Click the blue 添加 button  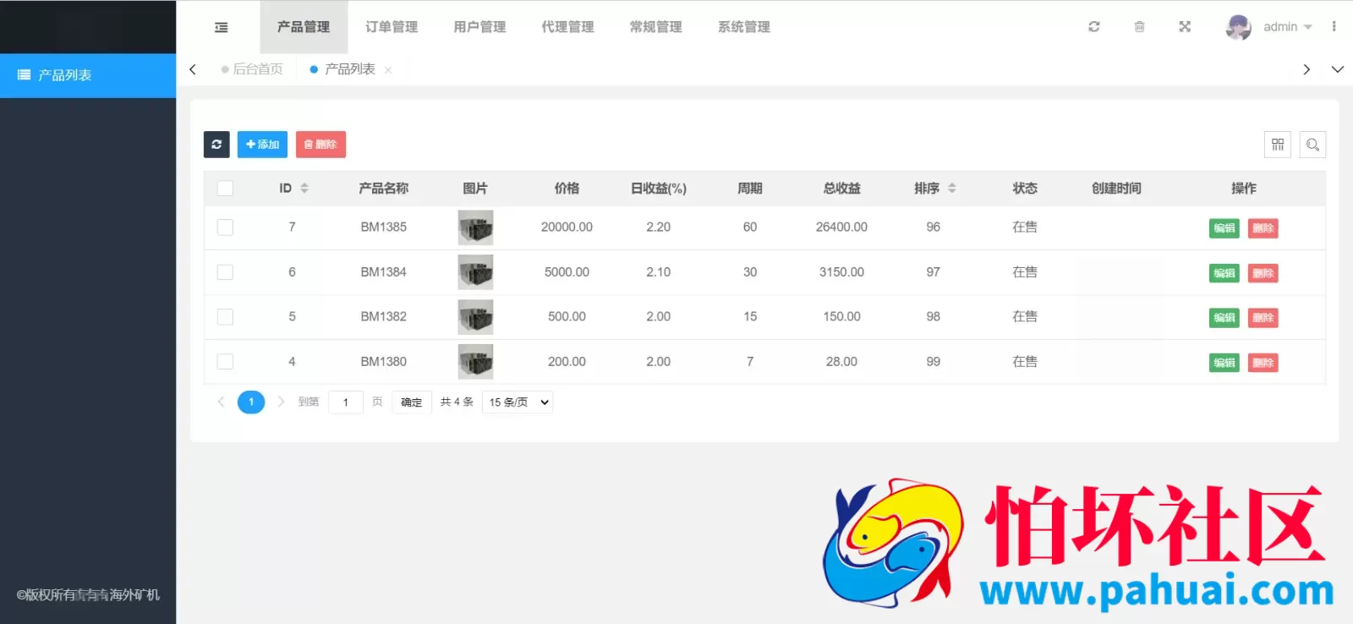tap(262, 145)
